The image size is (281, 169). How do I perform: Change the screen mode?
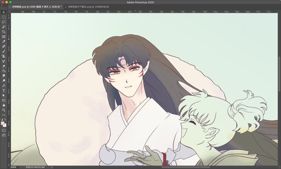point(4,136)
